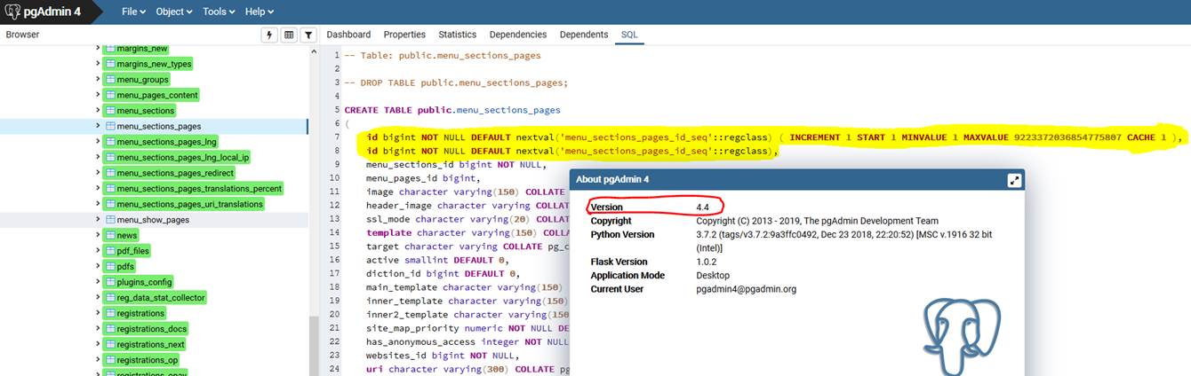Click table icon beside menu_show_pages

point(110,220)
